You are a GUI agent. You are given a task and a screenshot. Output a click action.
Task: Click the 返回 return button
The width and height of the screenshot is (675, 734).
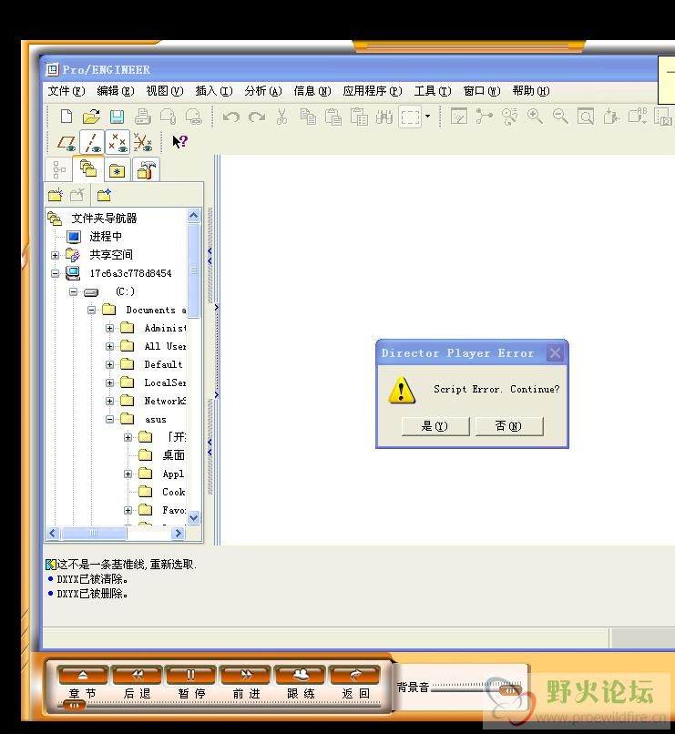click(355, 676)
